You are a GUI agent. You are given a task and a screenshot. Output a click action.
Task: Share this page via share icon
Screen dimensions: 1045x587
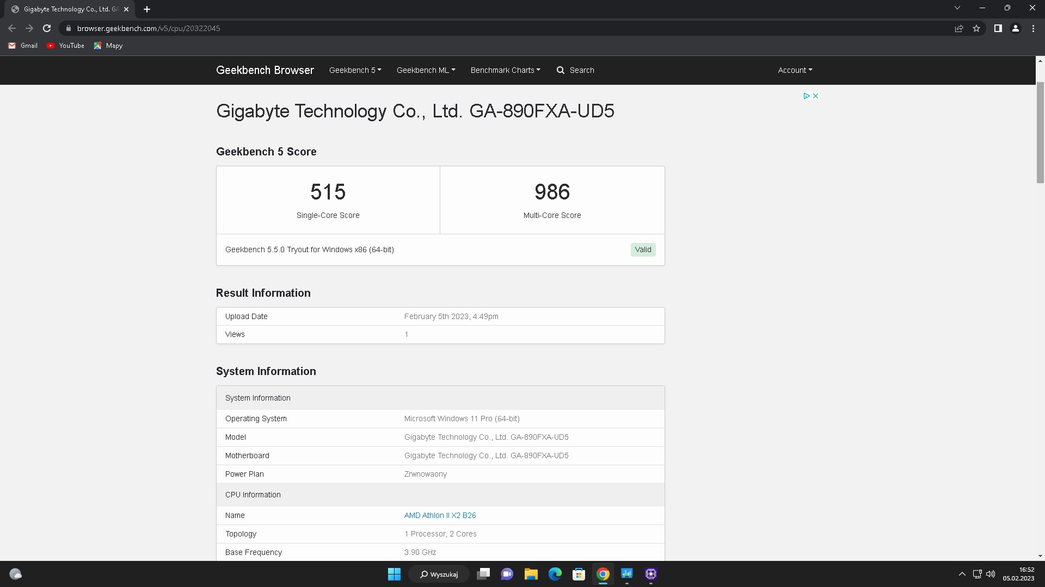click(959, 28)
